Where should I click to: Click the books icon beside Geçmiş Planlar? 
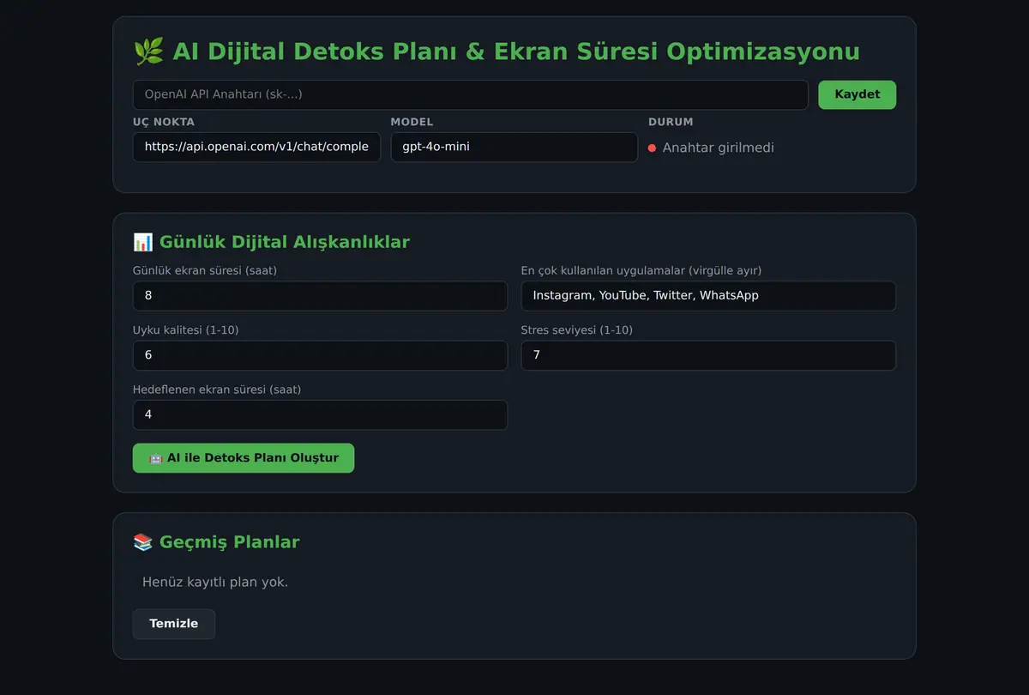(x=143, y=542)
